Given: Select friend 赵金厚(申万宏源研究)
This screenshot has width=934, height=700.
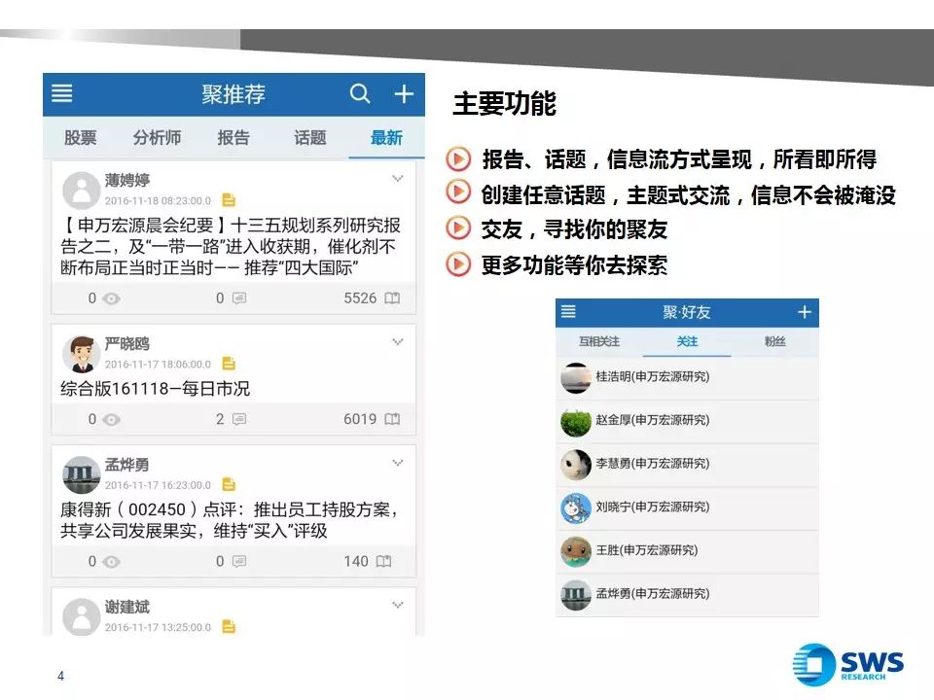Looking at the screenshot, I should pos(687,421).
